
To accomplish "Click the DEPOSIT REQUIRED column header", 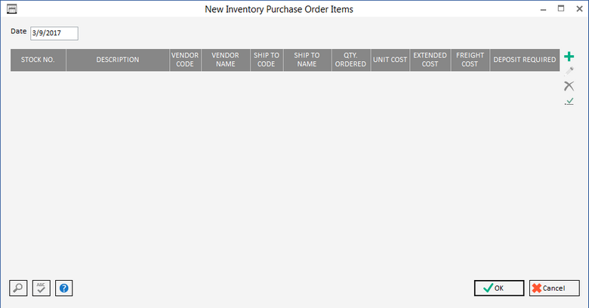I will coord(525,60).
